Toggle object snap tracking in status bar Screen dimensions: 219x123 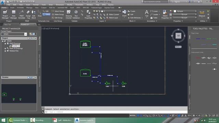click(x=165, y=115)
